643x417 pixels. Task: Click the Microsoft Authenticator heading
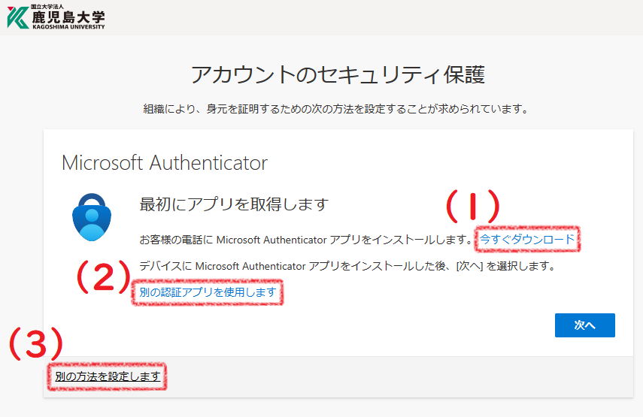(165, 162)
